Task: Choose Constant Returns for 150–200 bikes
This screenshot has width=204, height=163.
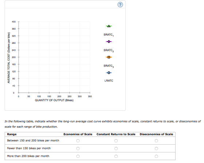Action: (116, 141)
